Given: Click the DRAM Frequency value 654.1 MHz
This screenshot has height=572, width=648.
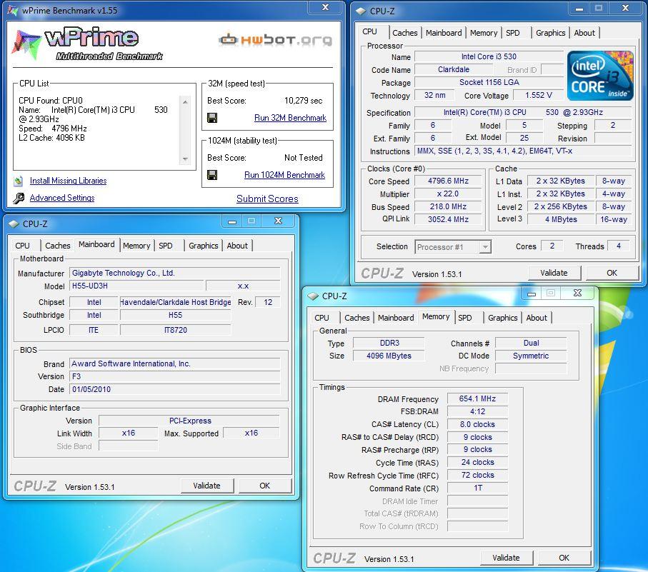Looking at the screenshot, I should click(477, 398).
